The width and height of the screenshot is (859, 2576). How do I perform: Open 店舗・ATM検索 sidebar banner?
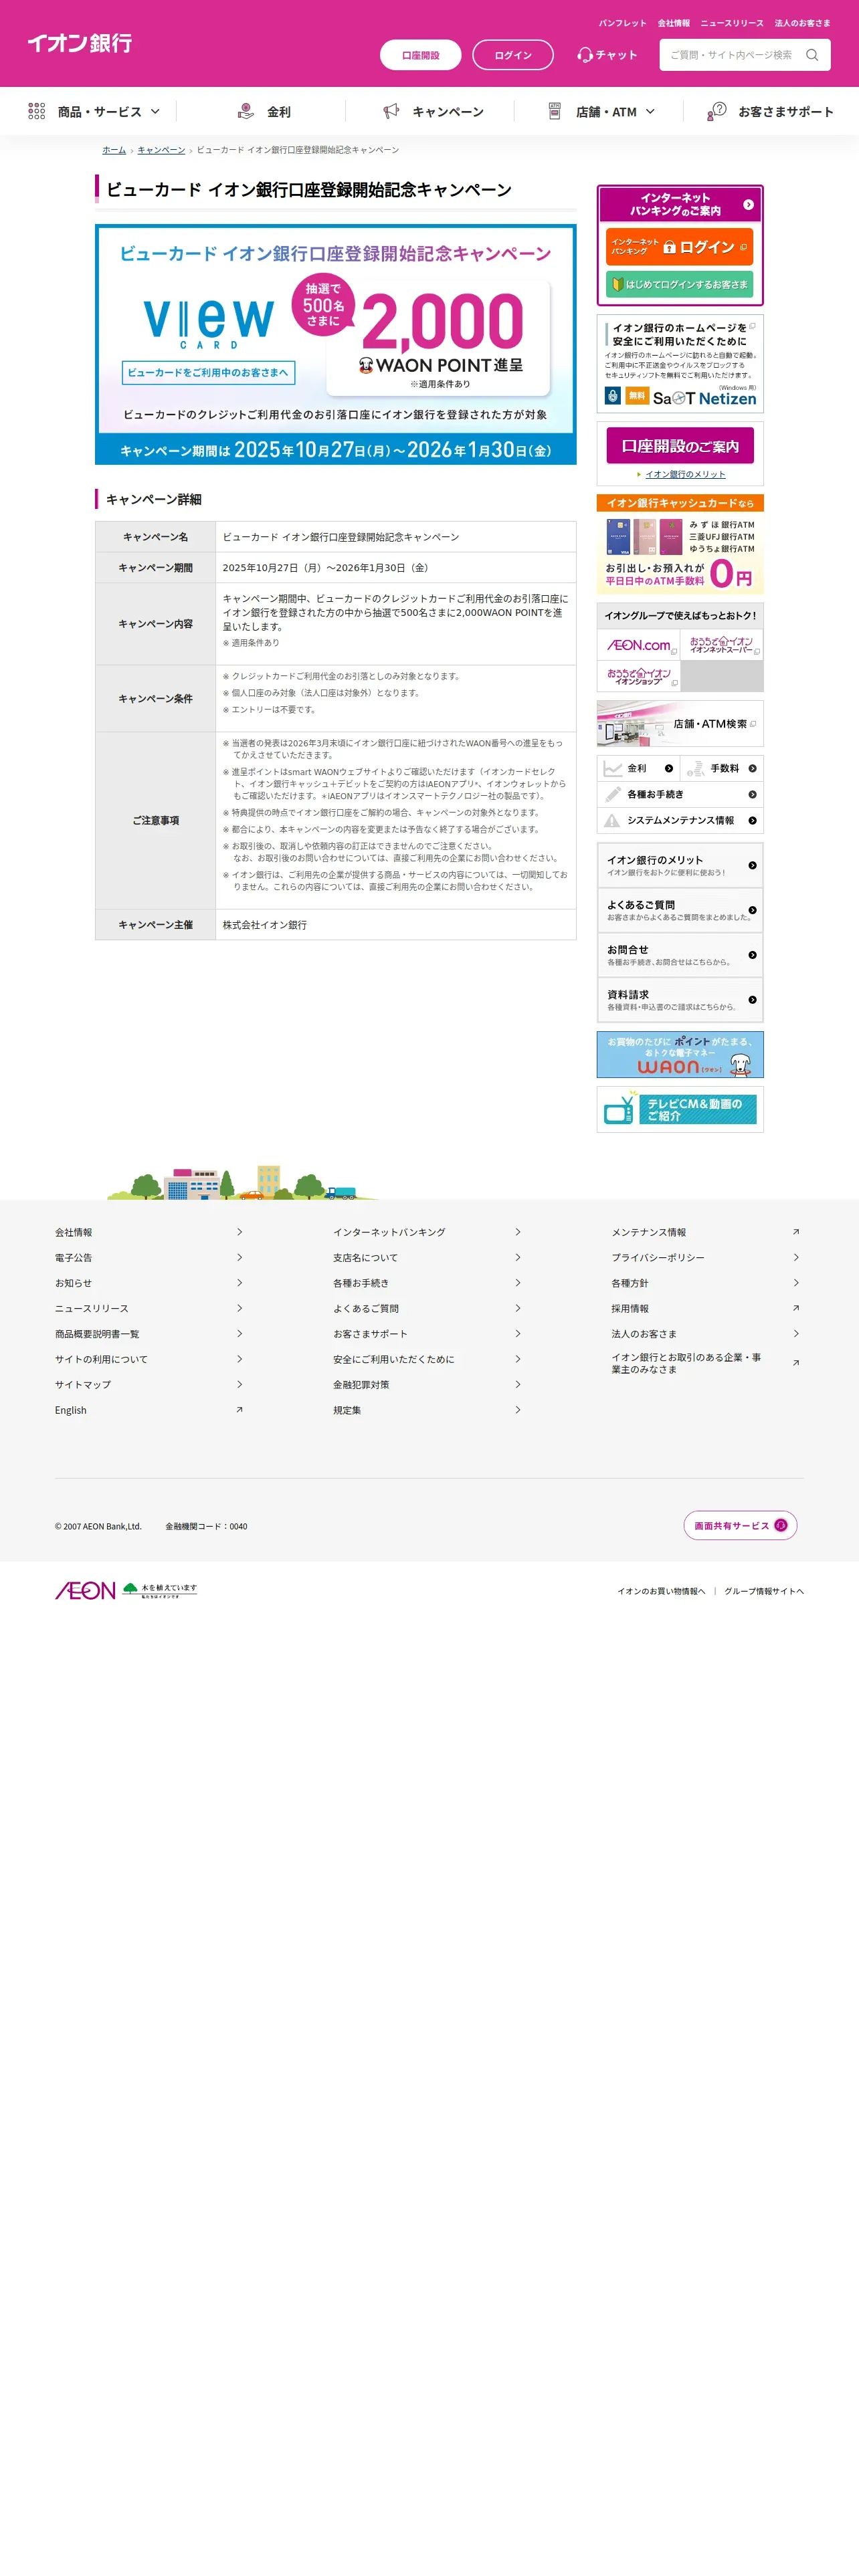tap(680, 723)
